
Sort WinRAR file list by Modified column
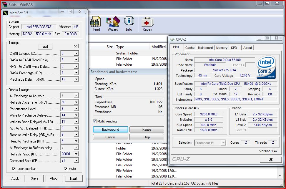pos(159,47)
